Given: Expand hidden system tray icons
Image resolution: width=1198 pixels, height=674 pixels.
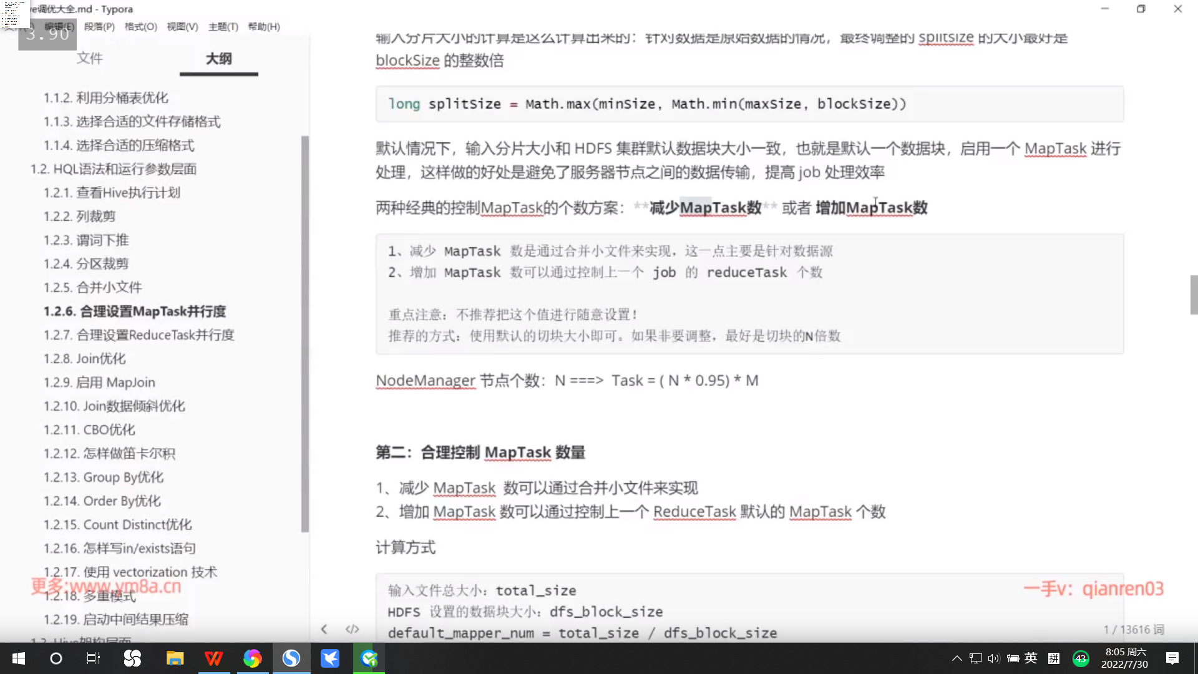Looking at the screenshot, I should (957, 658).
